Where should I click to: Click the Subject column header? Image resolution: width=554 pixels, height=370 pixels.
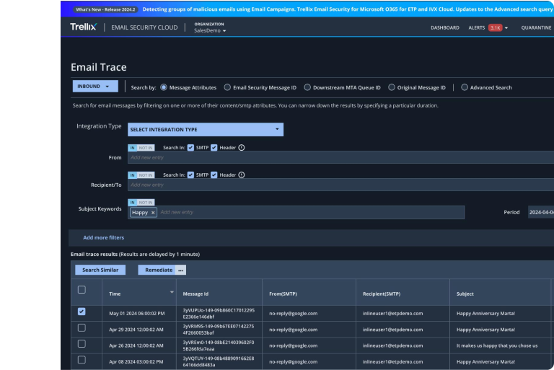(465, 294)
